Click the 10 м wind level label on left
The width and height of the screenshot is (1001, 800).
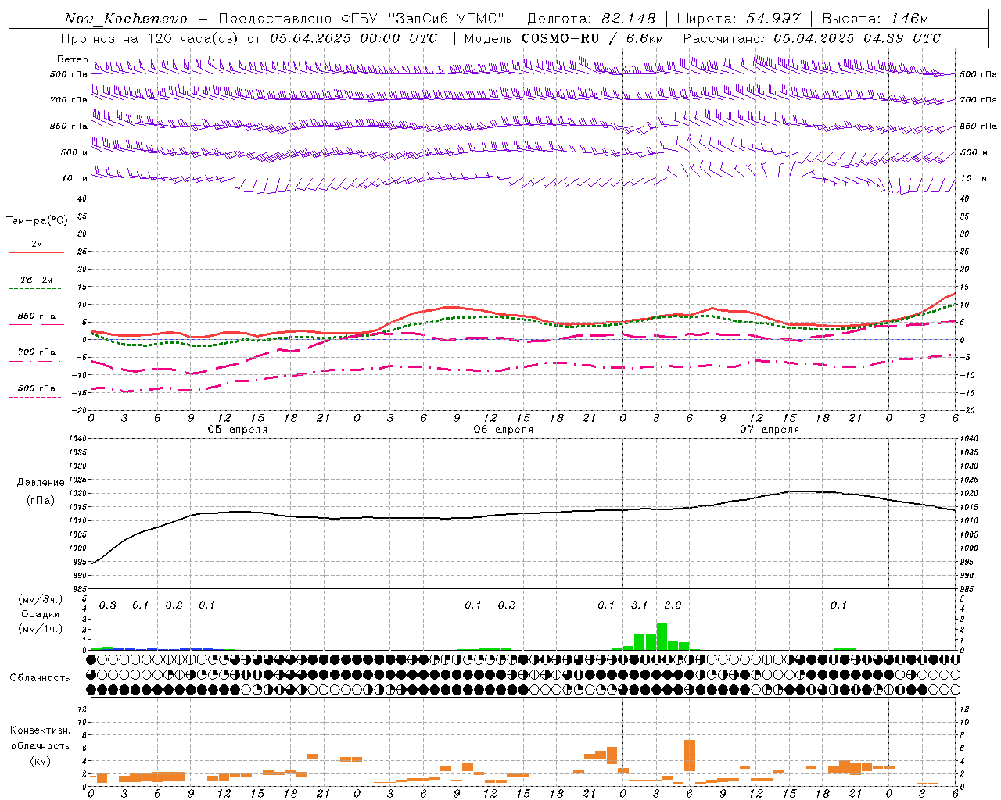(75, 179)
